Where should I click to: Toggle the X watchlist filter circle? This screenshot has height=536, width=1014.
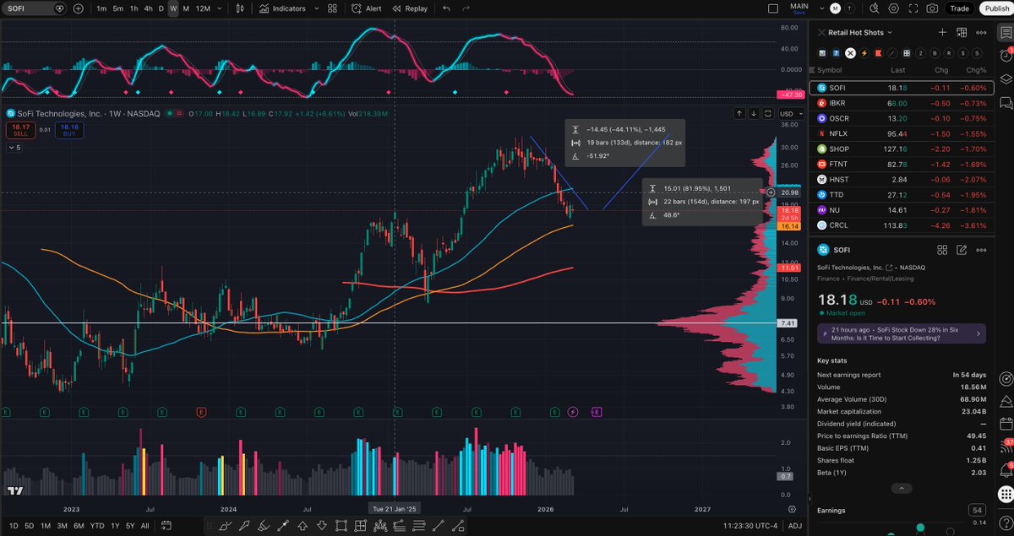(x=851, y=52)
